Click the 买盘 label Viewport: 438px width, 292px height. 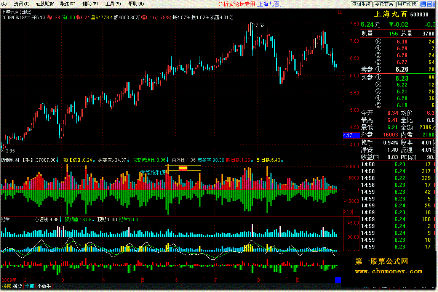coord(367,77)
